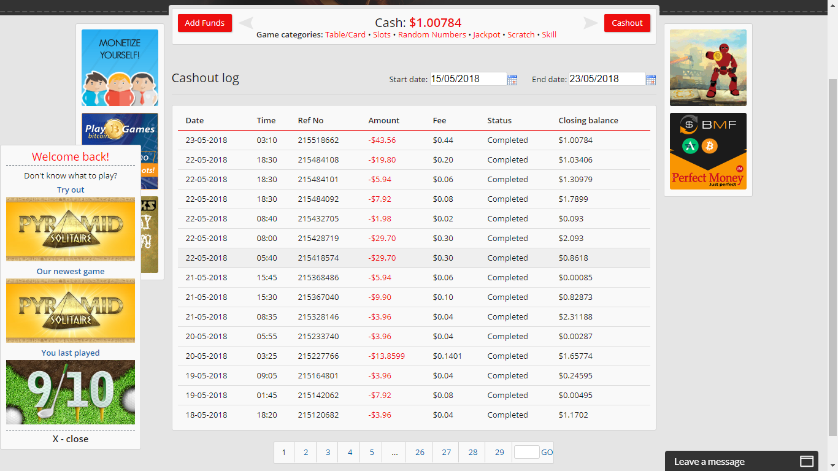The height and width of the screenshot is (471, 838).
Task: Go to page 2 of cashout log
Action: (x=306, y=453)
